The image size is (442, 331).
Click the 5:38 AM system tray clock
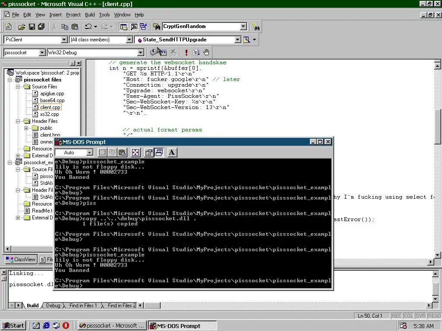(x=423, y=326)
